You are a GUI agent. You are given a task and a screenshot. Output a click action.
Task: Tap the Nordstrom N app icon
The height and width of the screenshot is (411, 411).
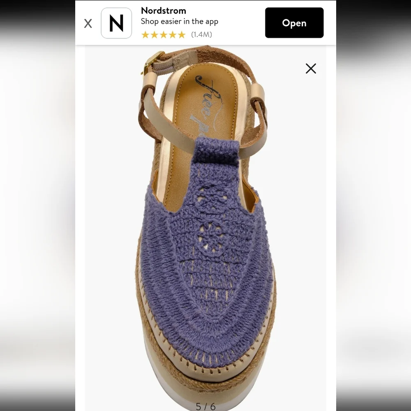[x=116, y=23]
